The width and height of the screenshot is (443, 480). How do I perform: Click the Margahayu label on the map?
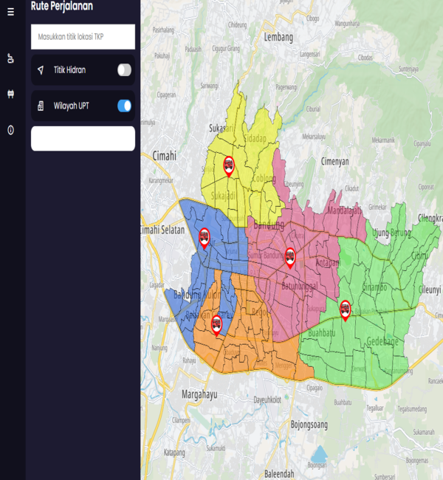[199, 394]
